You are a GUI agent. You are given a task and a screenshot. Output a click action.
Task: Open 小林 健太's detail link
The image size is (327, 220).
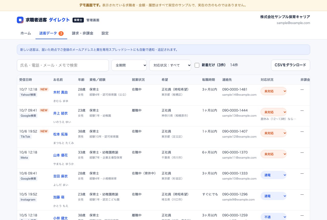(61, 218)
